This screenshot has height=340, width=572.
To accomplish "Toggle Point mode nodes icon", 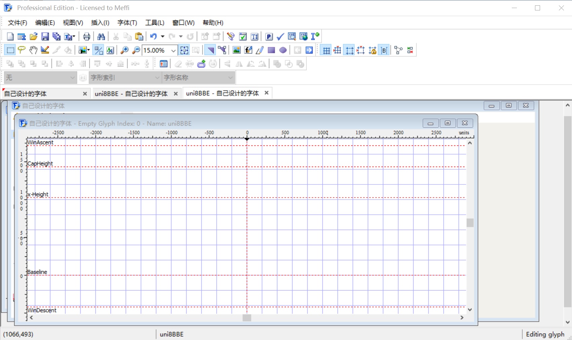I will [222, 50].
